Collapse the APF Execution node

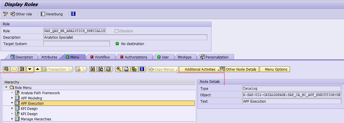[x=12, y=103]
